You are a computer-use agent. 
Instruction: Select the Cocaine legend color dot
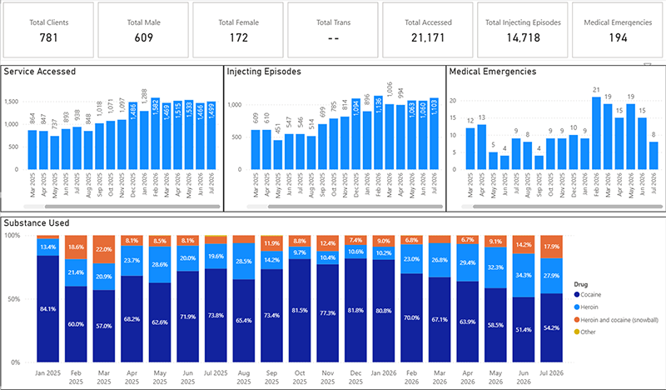(x=577, y=294)
